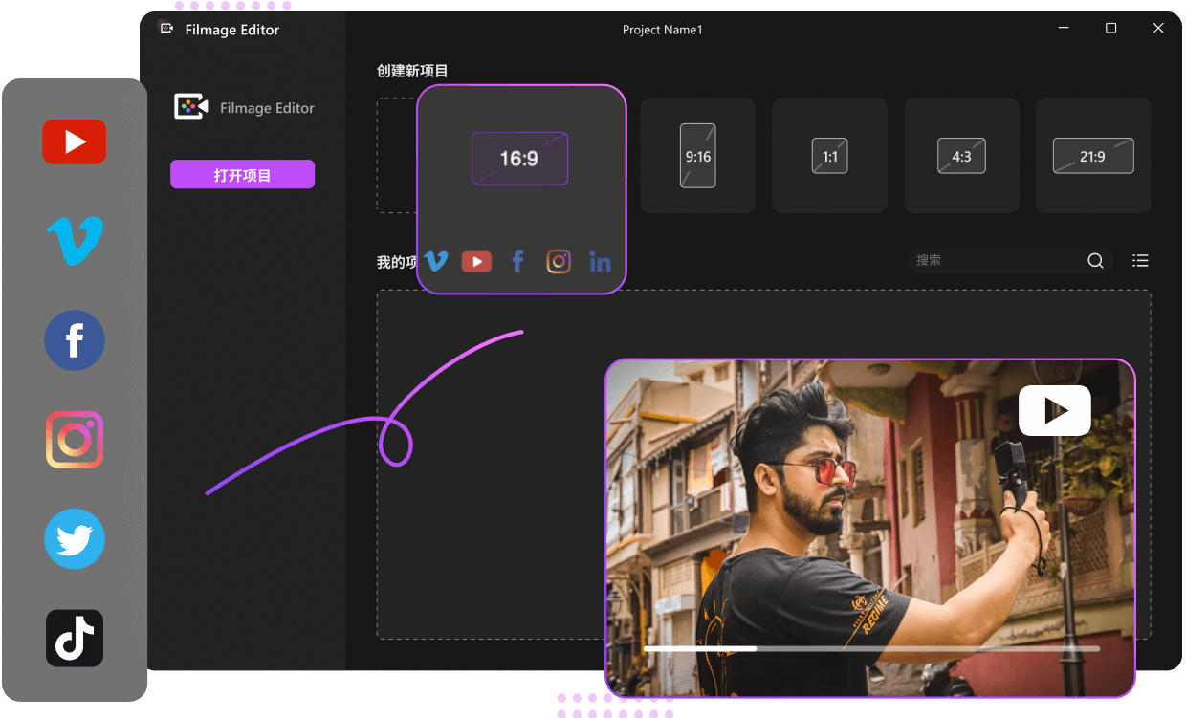
Task: Click the Vimeo icon in the left social panel
Action: (75, 241)
